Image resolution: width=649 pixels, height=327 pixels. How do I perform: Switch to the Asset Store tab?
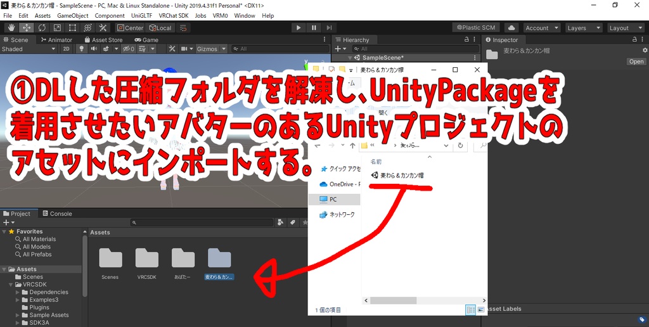(x=103, y=40)
